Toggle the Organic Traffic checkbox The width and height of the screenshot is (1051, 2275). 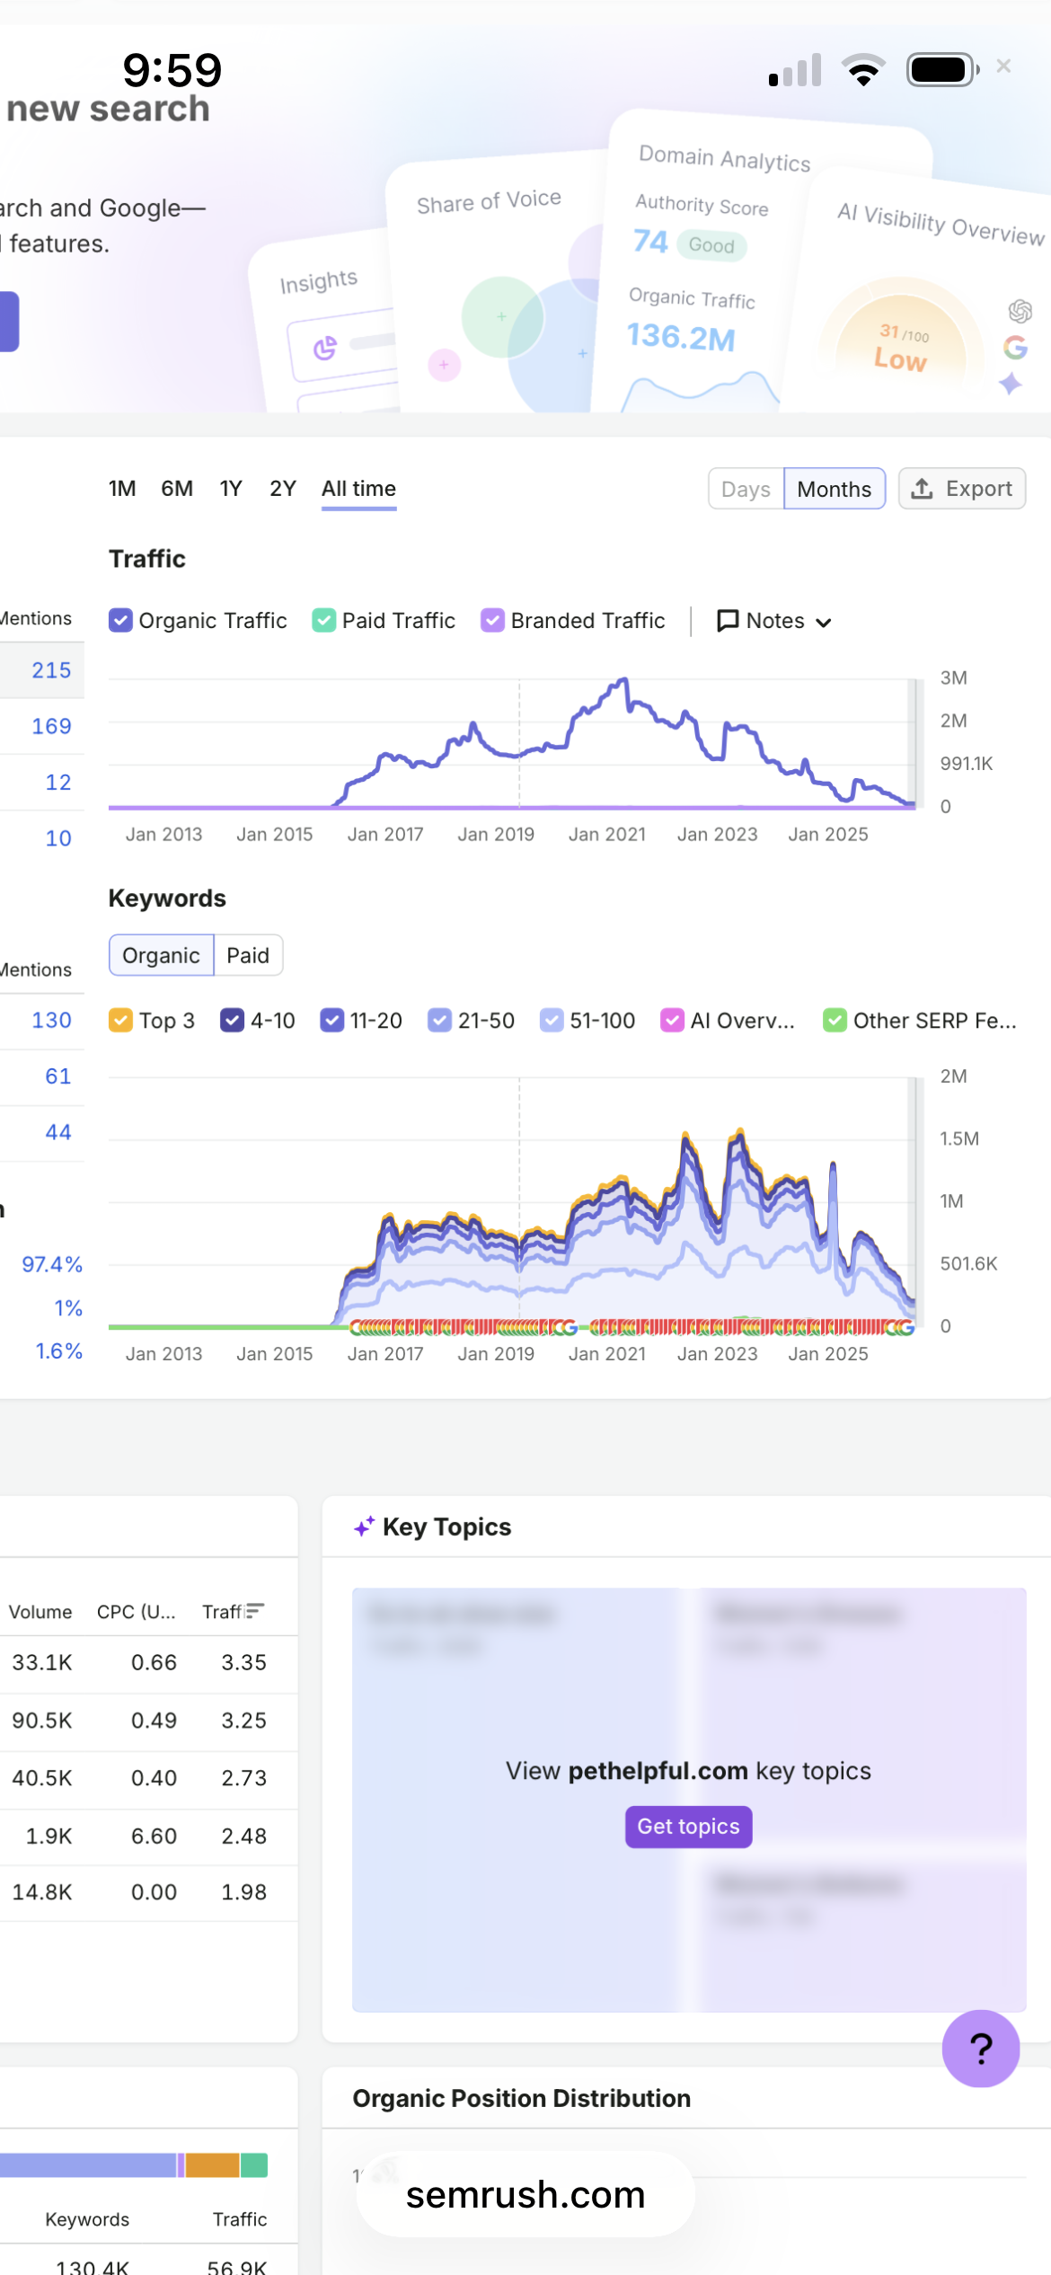(x=120, y=621)
